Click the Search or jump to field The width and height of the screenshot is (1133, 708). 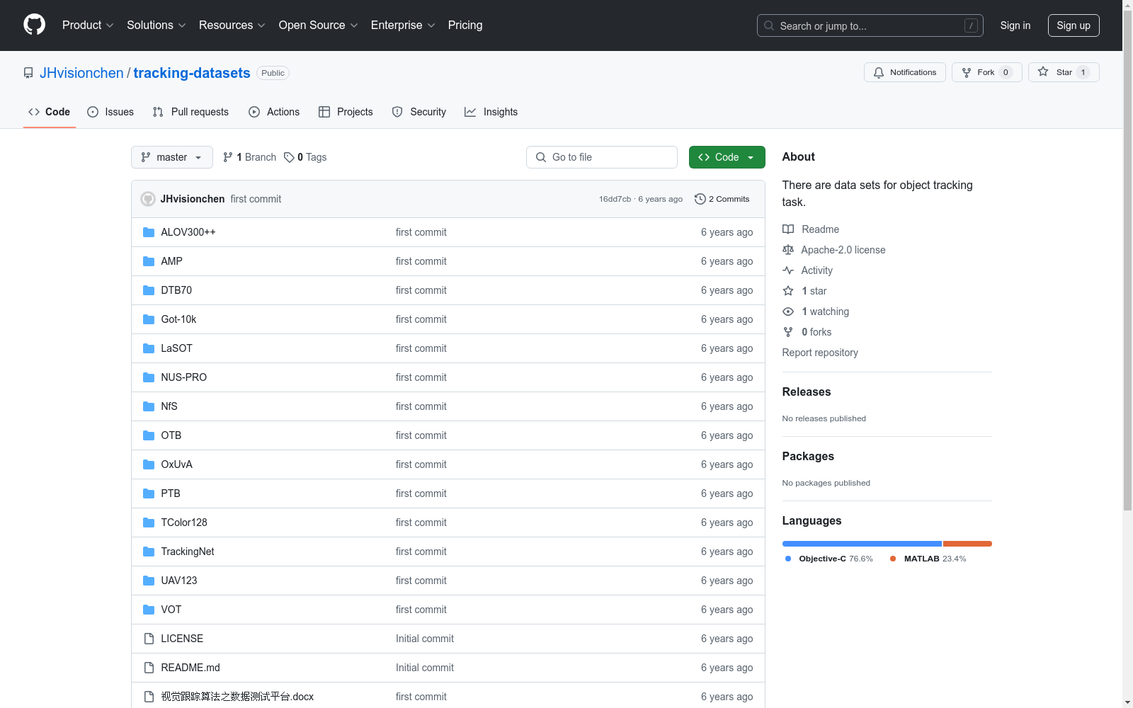coord(870,25)
